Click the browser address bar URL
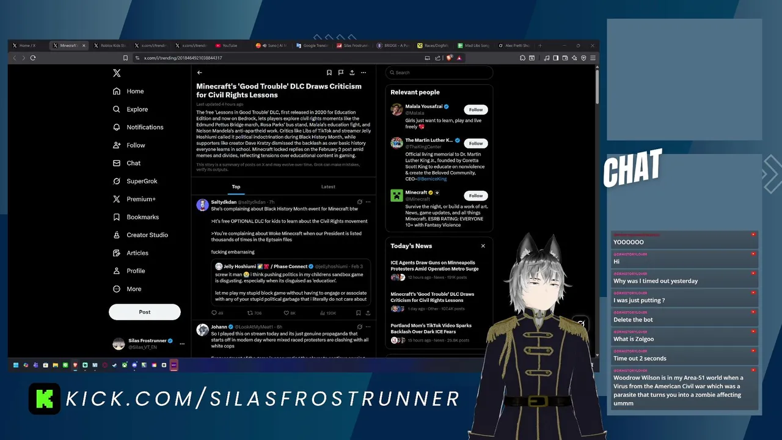Viewport: 782px width, 440px height. coord(183,58)
